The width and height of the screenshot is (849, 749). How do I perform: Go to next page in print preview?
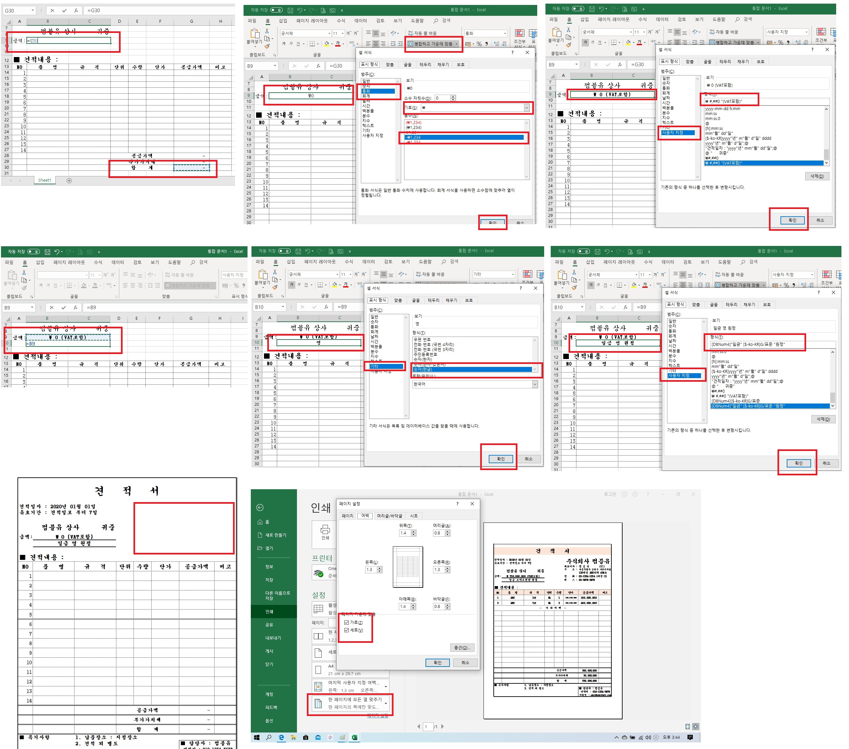(442, 727)
